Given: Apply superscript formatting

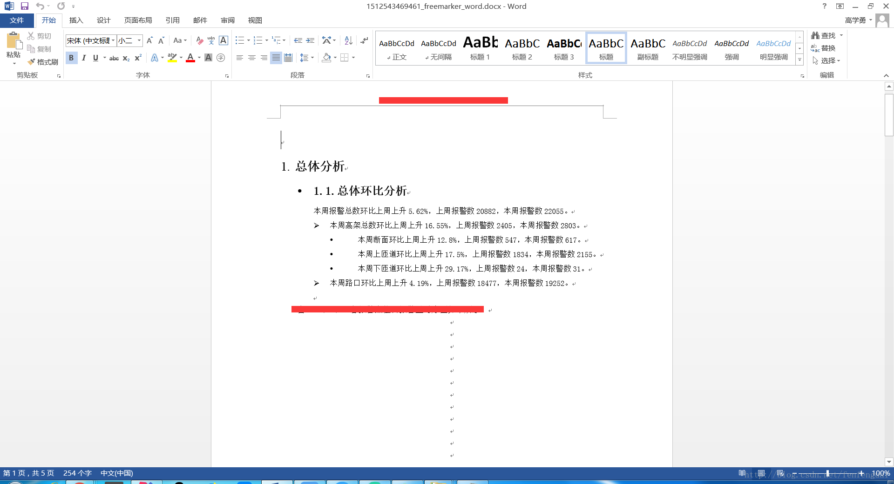Looking at the screenshot, I should (138, 58).
